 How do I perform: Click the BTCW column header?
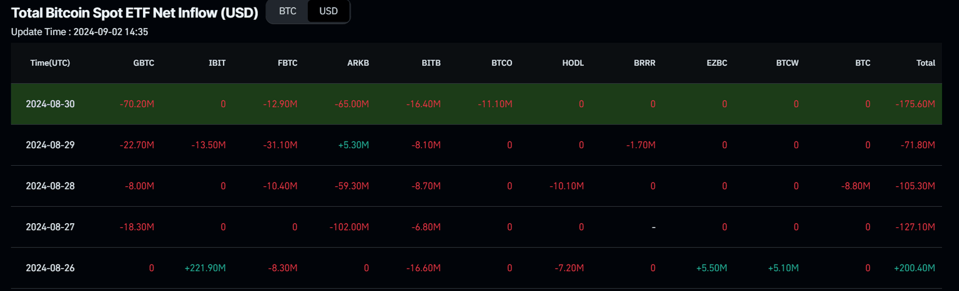tap(787, 63)
